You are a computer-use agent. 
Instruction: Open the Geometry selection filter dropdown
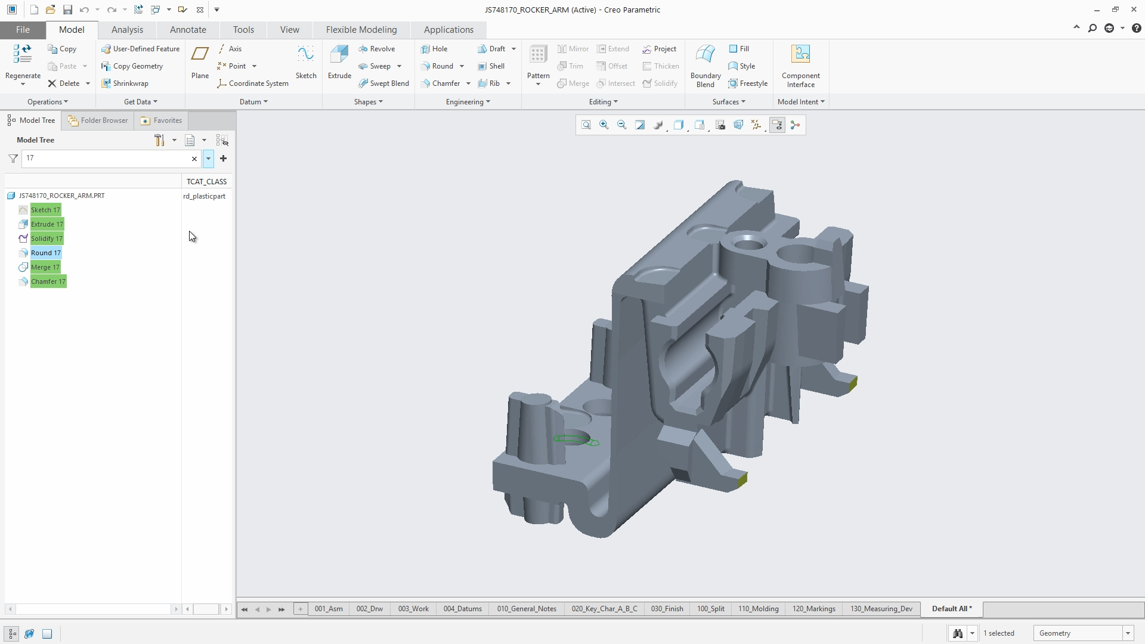pyautogui.click(x=1127, y=633)
